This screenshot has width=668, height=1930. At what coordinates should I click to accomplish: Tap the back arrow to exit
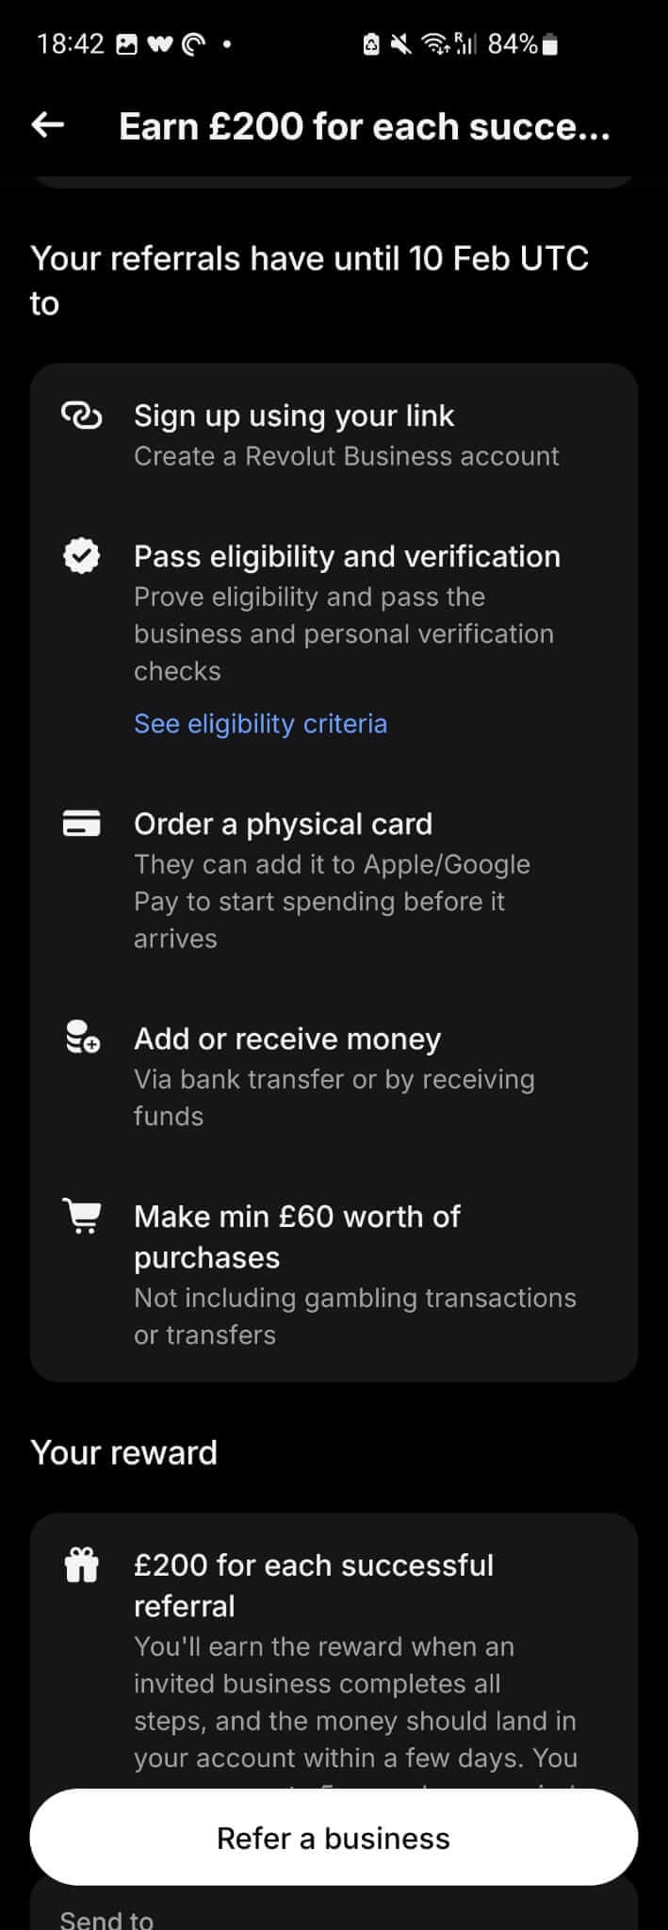(47, 124)
